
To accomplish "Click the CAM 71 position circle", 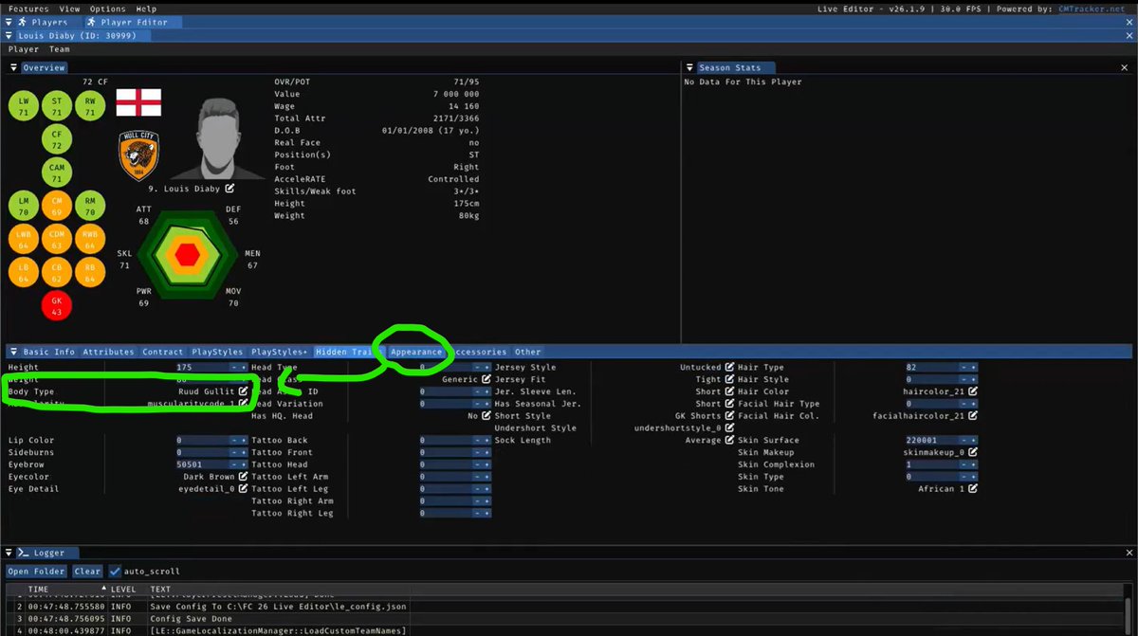I will click(x=57, y=173).
